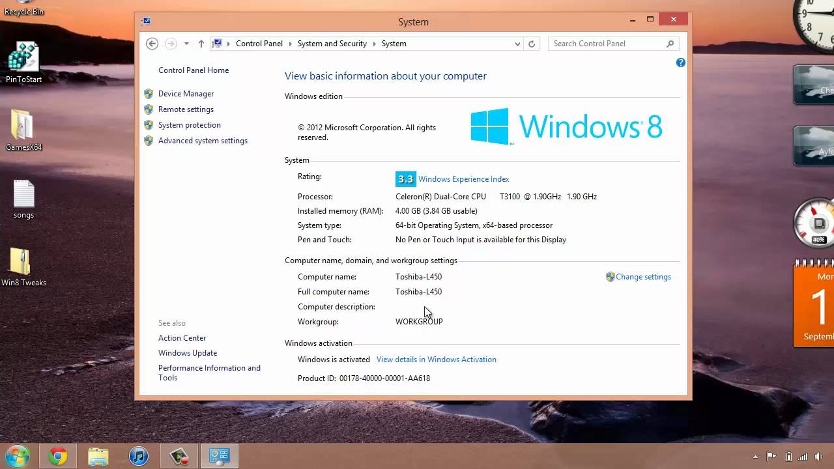Open the GamesX64 folder icon
The height and width of the screenshot is (469, 834).
(x=23, y=130)
